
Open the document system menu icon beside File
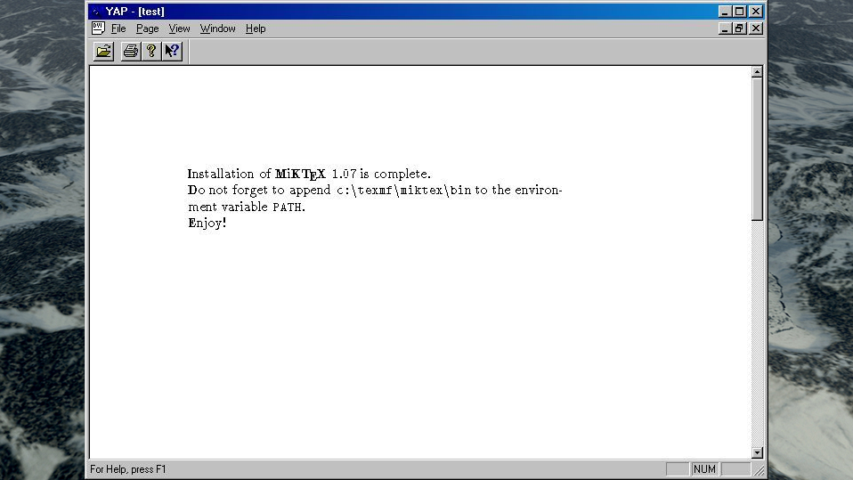99,28
